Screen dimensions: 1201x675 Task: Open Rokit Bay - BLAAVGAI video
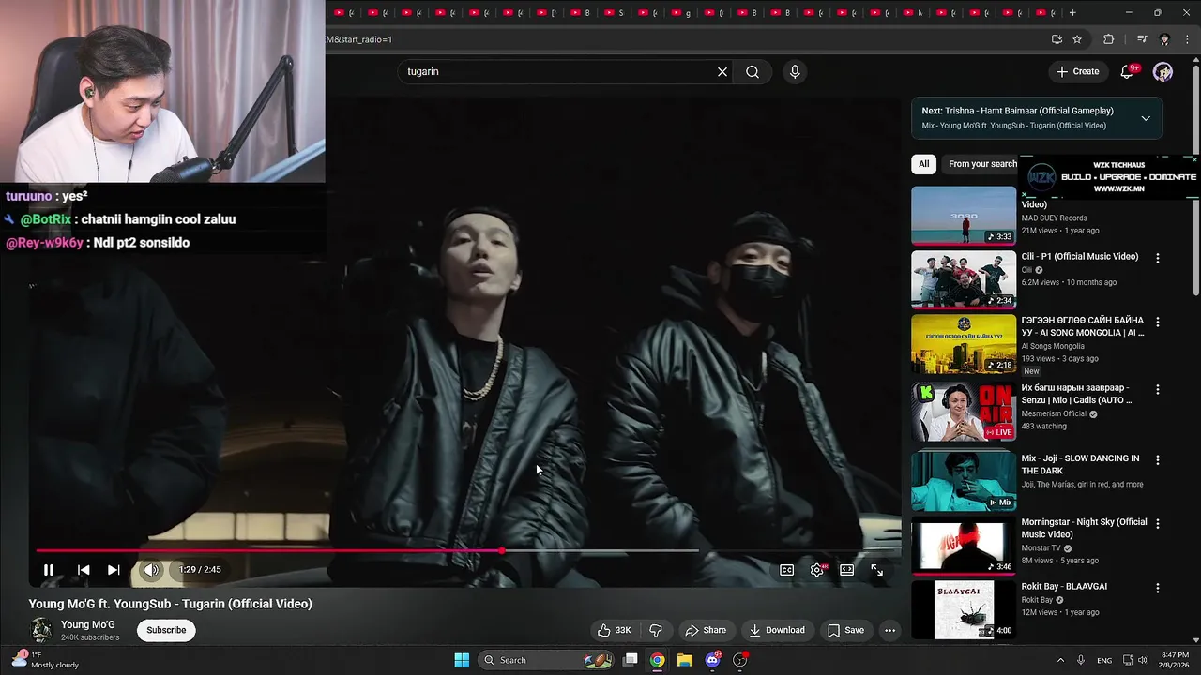(1064, 587)
